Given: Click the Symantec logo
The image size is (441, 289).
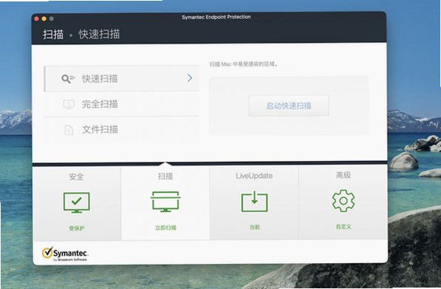Looking at the screenshot, I should [65, 254].
